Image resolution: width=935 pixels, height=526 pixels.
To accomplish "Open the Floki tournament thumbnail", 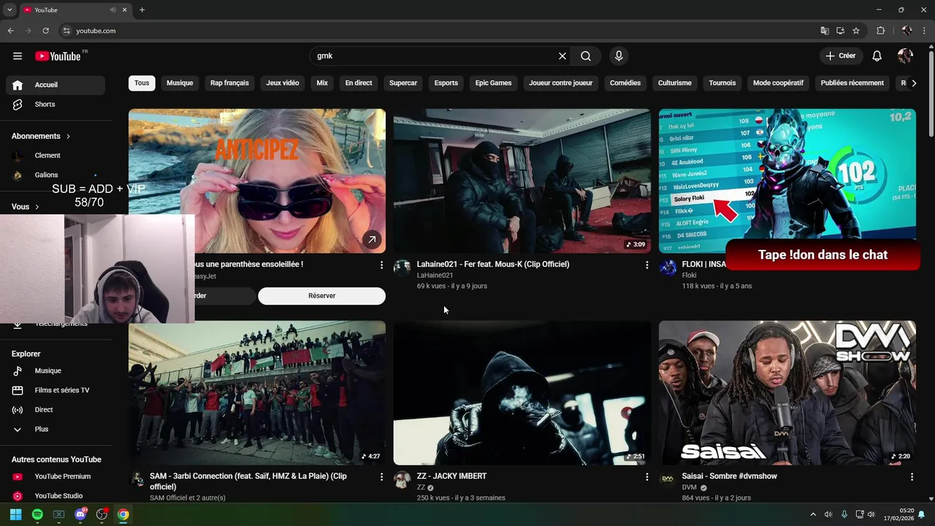I will (x=787, y=181).
